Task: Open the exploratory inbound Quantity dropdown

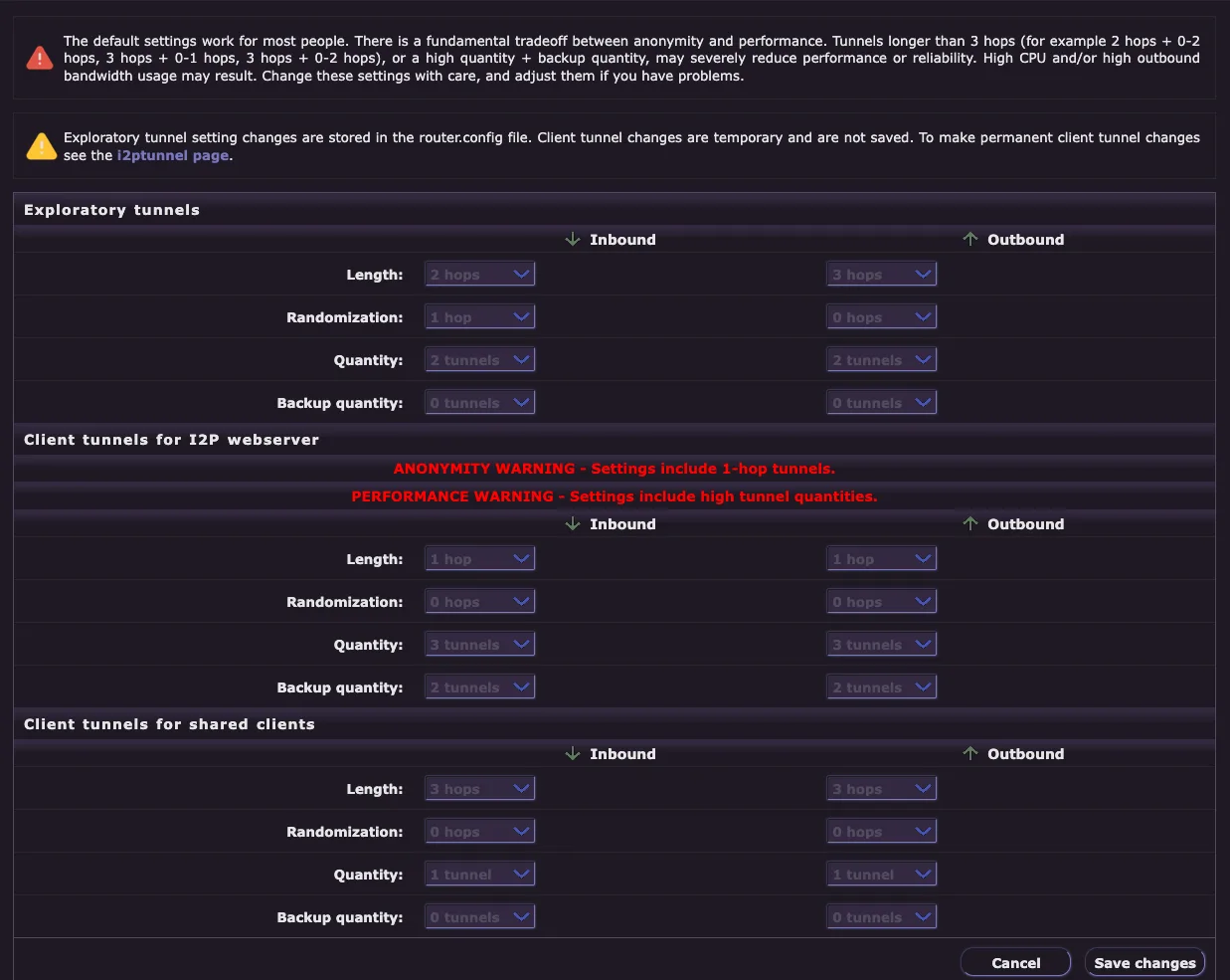Action: pos(479,358)
